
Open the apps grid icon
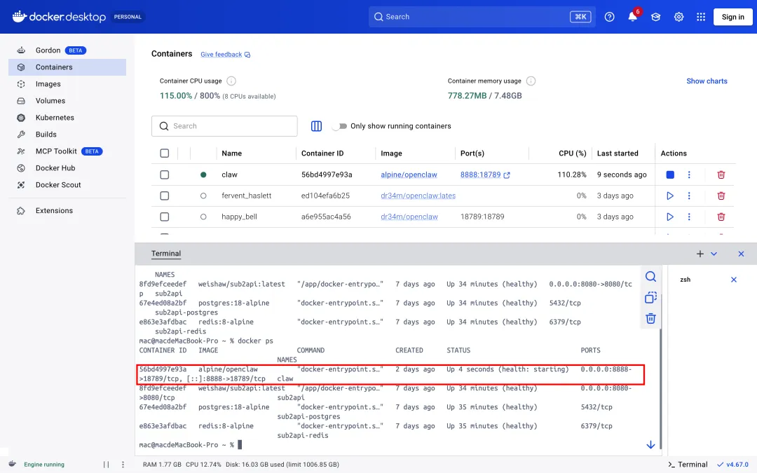701,17
